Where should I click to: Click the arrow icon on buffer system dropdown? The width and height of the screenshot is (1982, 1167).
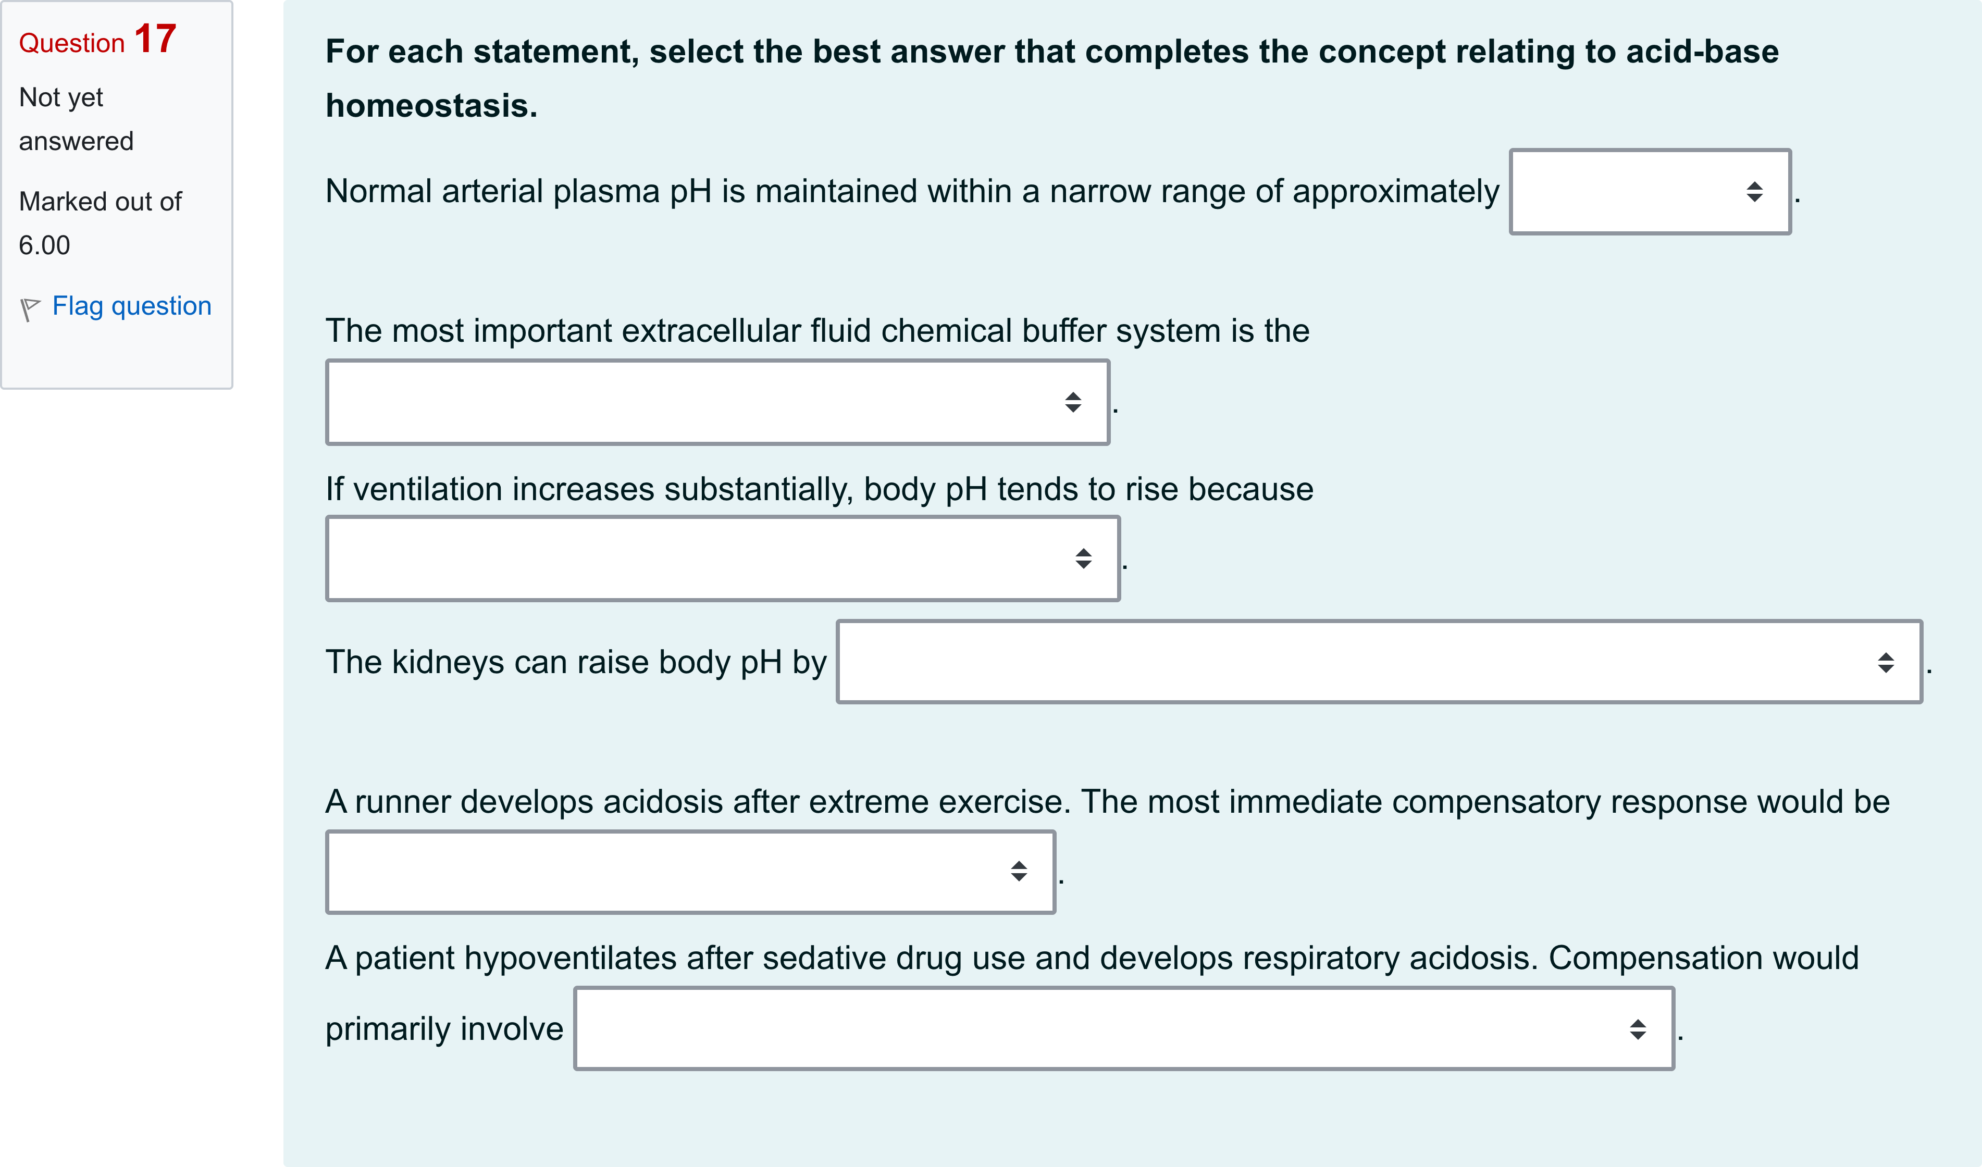pos(1073,403)
